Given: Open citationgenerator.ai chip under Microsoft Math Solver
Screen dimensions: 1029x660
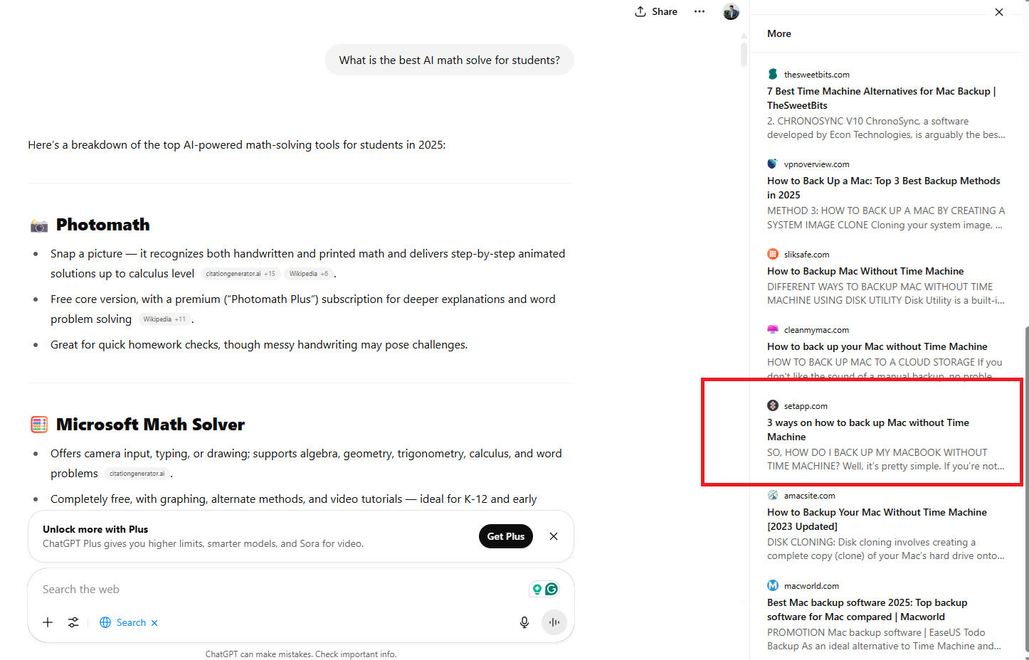Looking at the screenshot, I should click(x=137, y=474).
